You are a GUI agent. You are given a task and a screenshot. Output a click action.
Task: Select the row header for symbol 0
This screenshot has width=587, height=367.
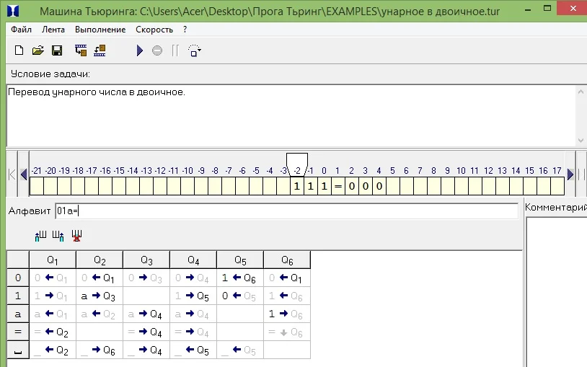point(18,278)
